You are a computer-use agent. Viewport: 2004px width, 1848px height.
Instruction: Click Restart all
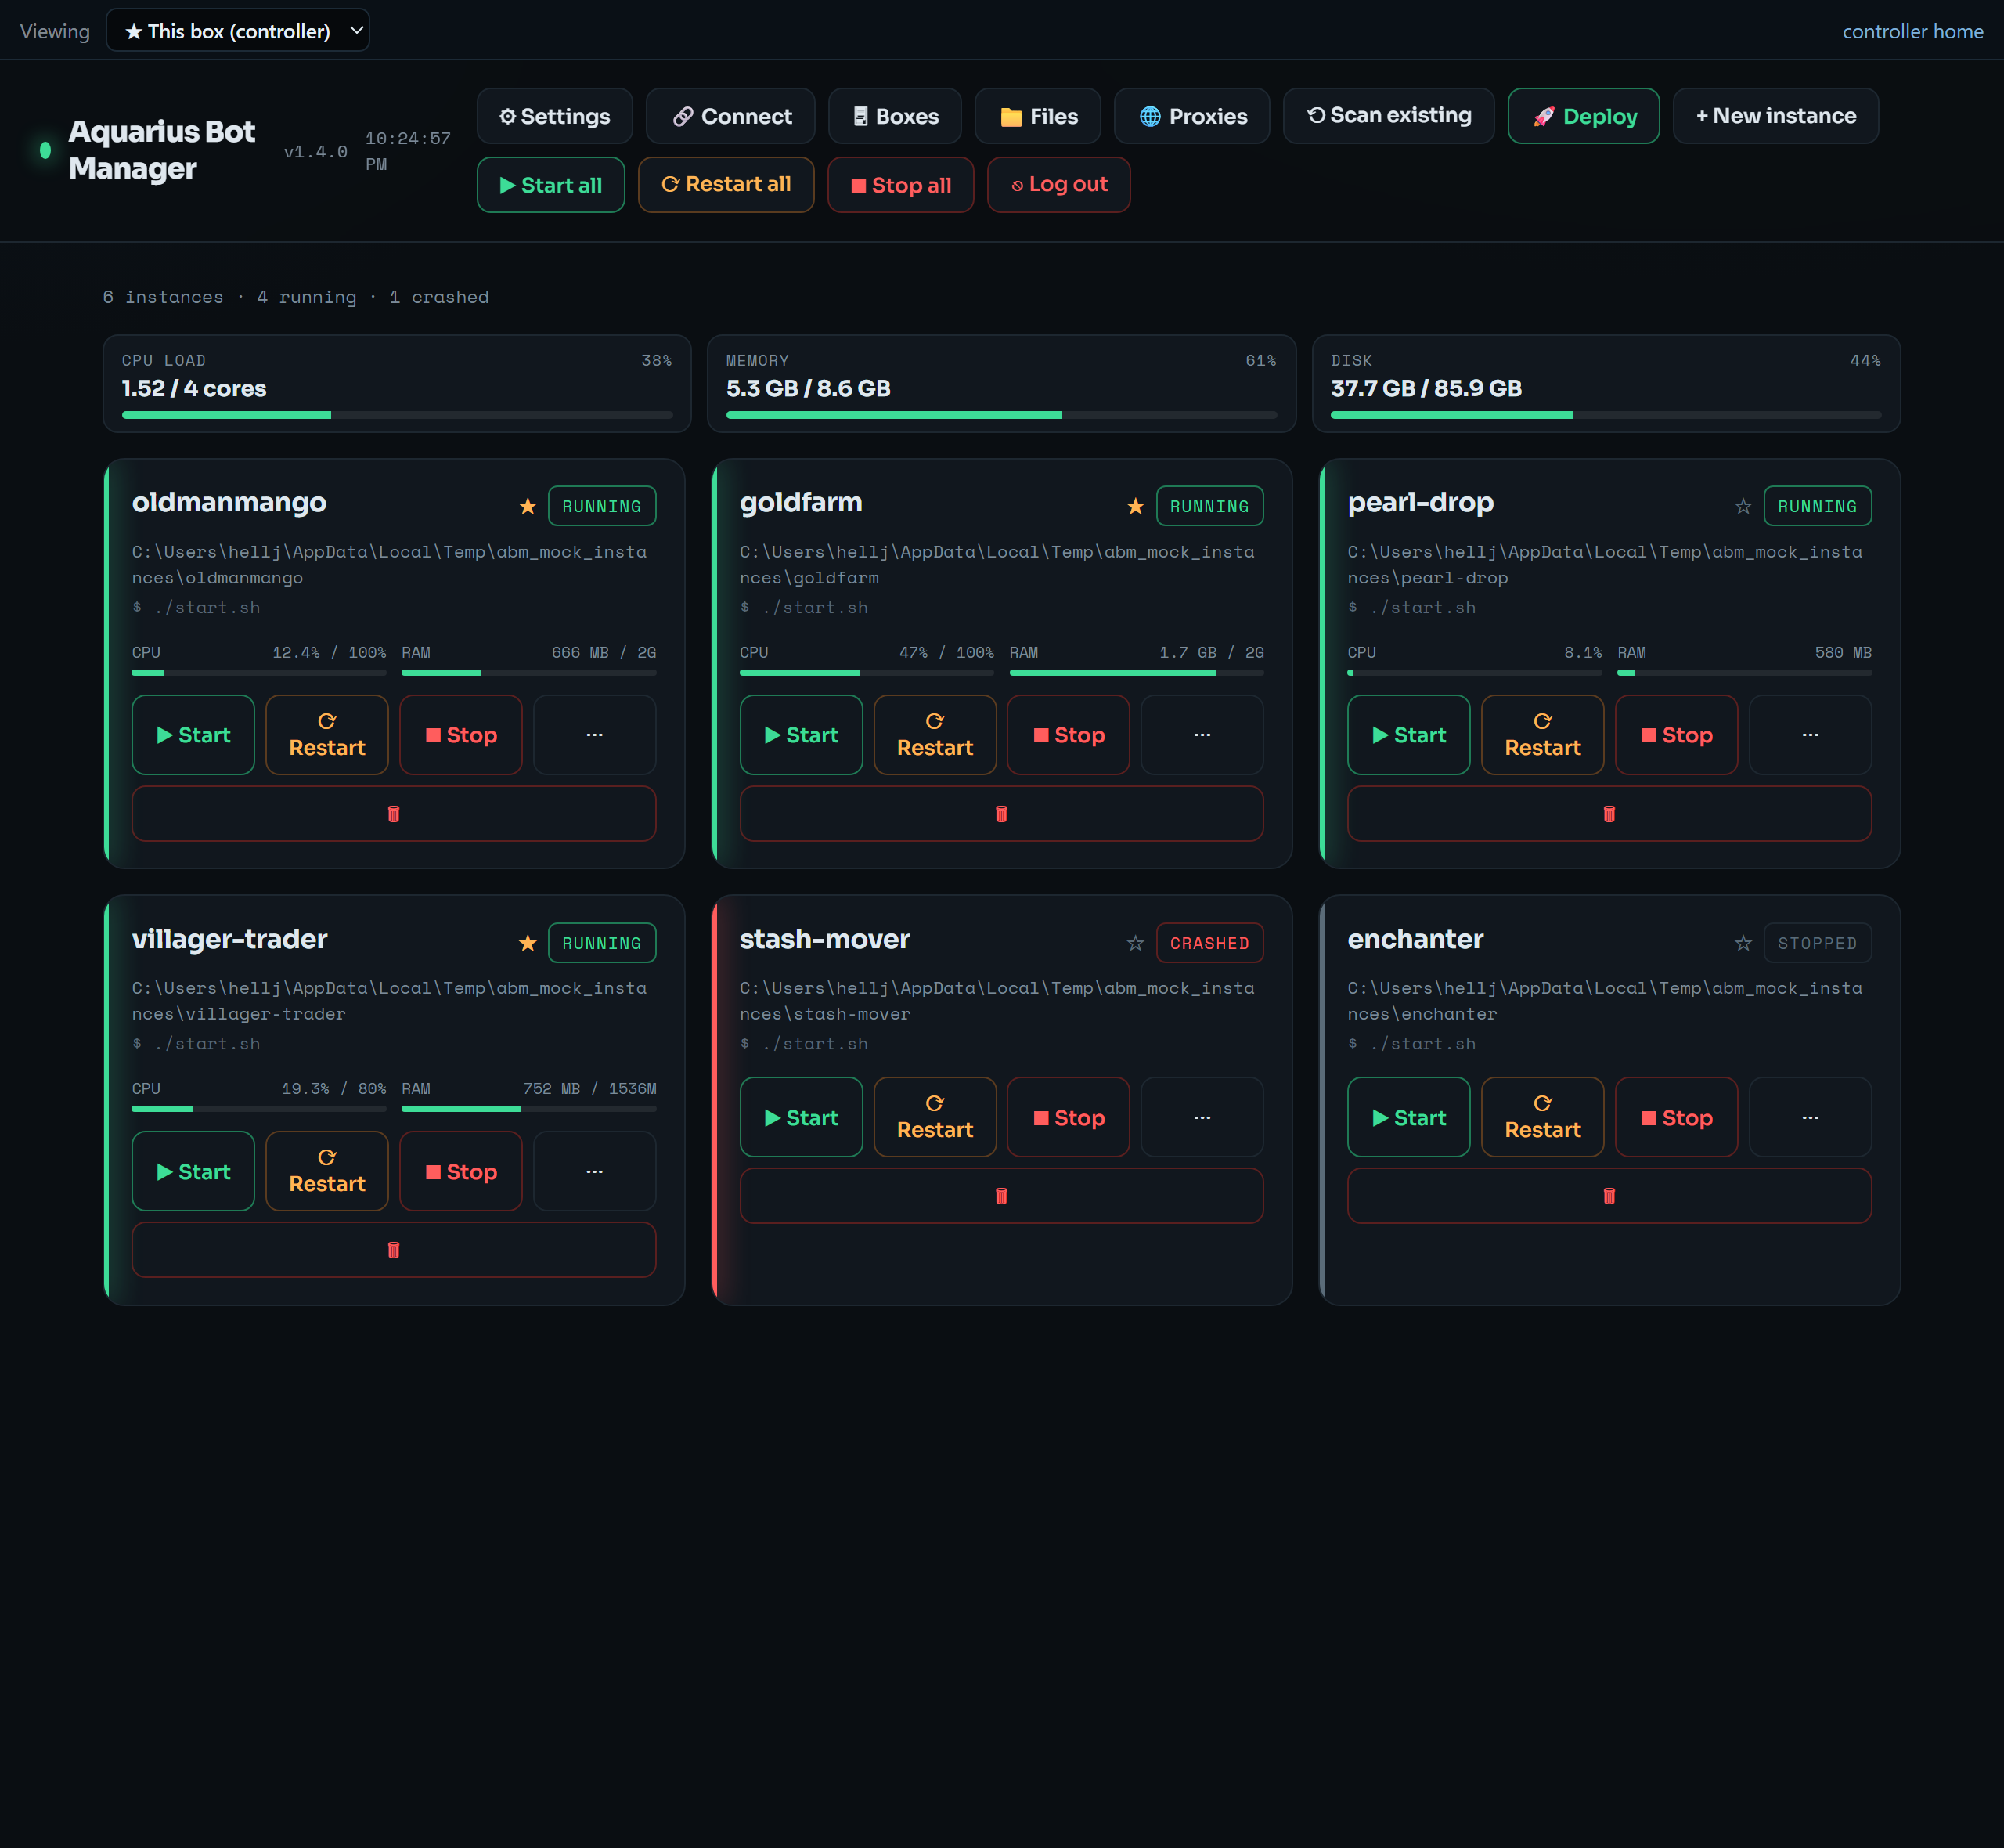pyautogui.click(x=726, y=185)
